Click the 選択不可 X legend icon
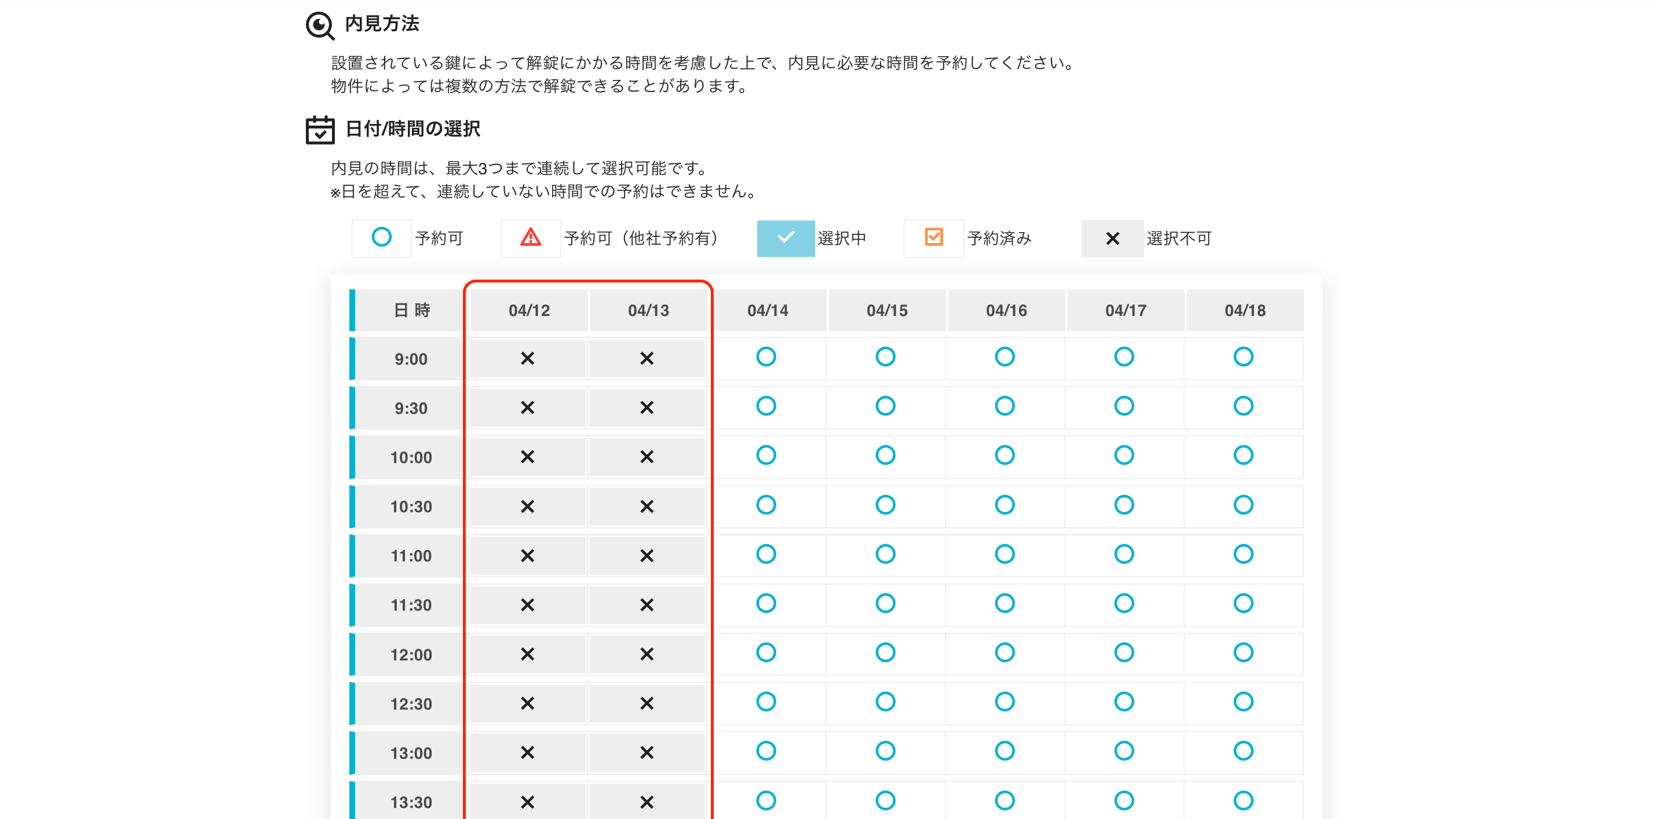The height and width of the screenshot is (819, 1658). click(1113, 238)
